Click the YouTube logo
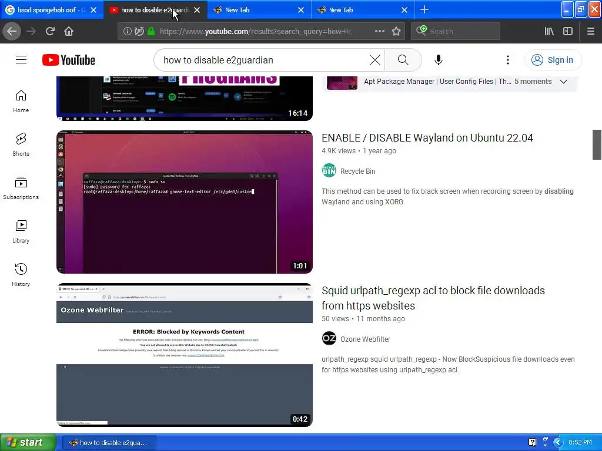 click(69, 60)
